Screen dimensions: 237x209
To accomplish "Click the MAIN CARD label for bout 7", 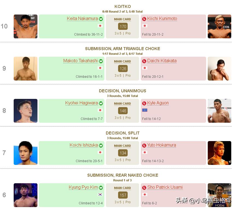I will point(122,146).
